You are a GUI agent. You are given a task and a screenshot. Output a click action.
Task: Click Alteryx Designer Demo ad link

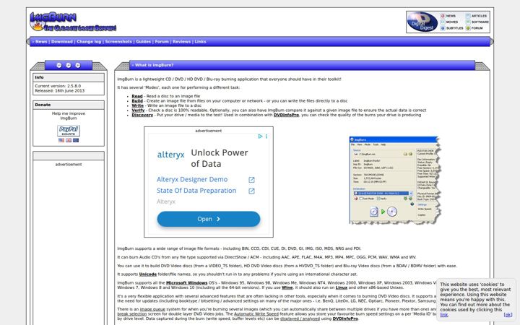[x=192, y=179]
